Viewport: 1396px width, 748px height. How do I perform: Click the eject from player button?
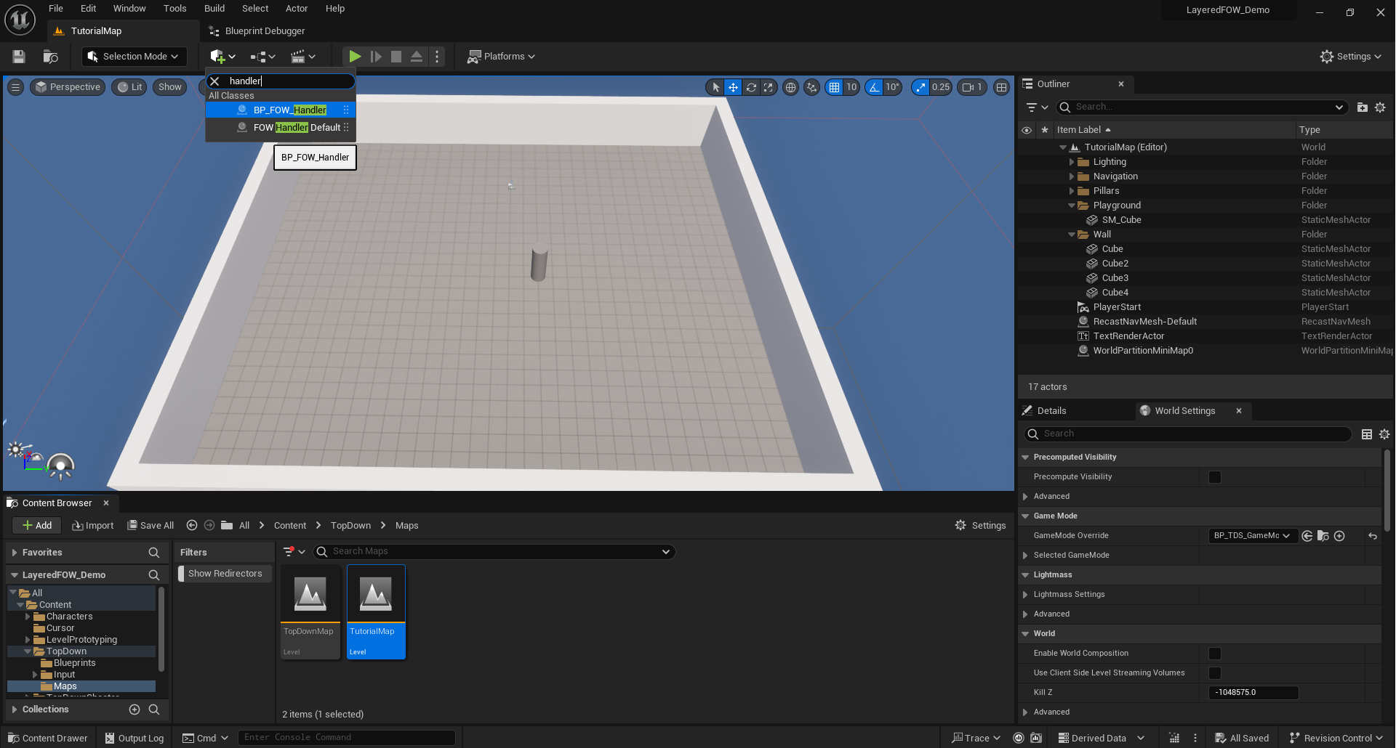pos(417,57)
